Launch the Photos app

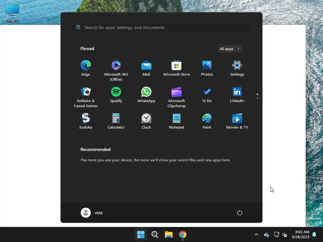tap(207, 68)
